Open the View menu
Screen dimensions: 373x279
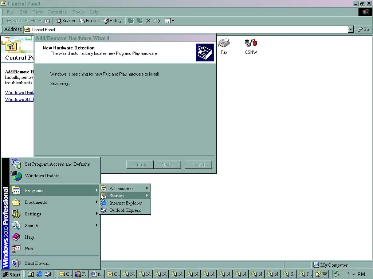38,12
